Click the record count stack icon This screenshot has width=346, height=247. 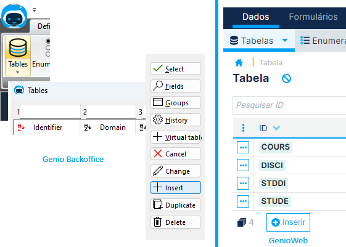242,222
